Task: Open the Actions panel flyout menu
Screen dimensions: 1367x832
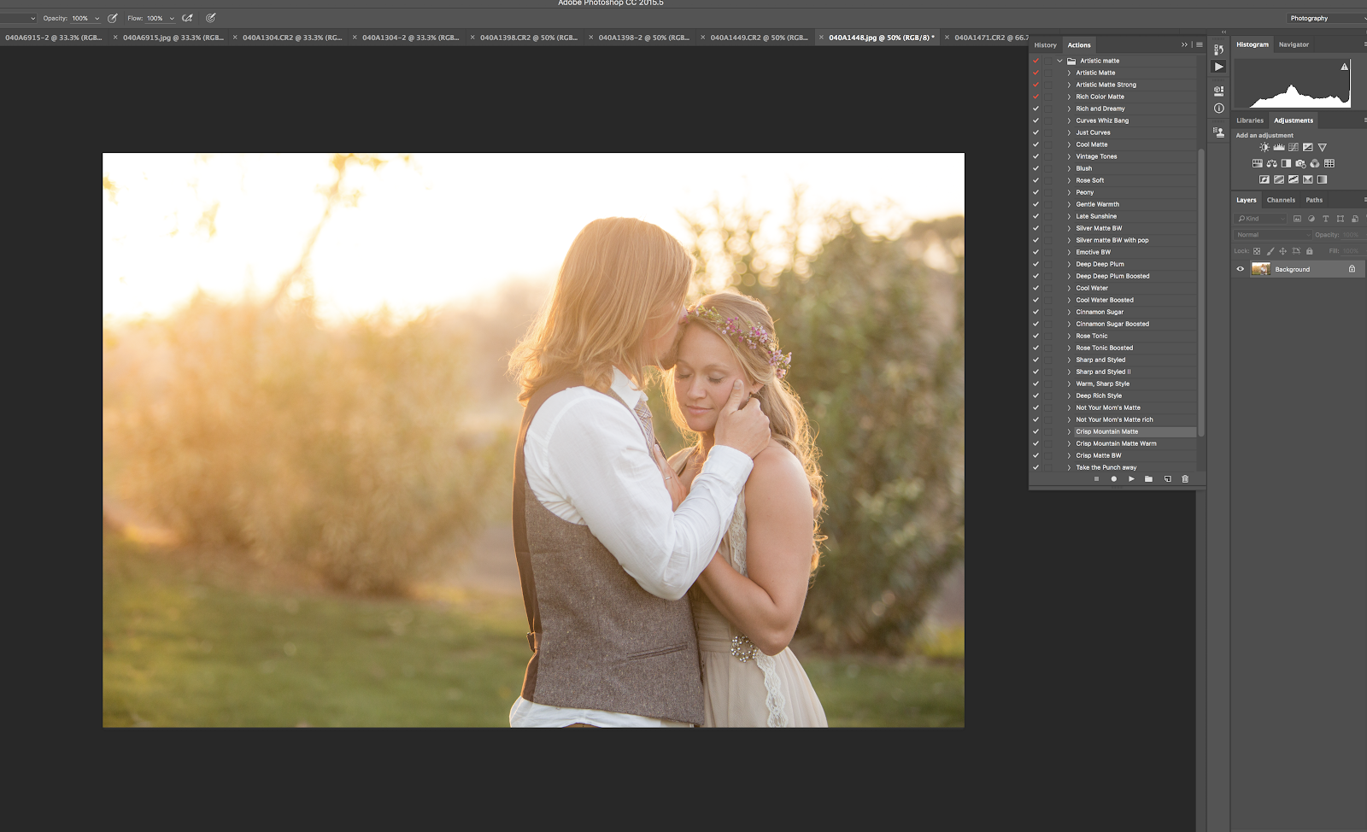Action: (x=1200, y=44)
